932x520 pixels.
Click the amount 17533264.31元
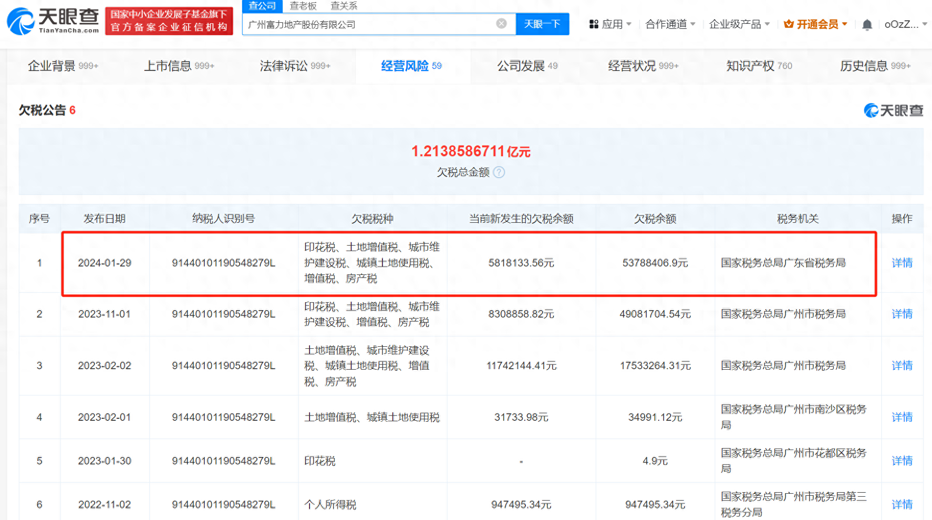click(655, 366)
